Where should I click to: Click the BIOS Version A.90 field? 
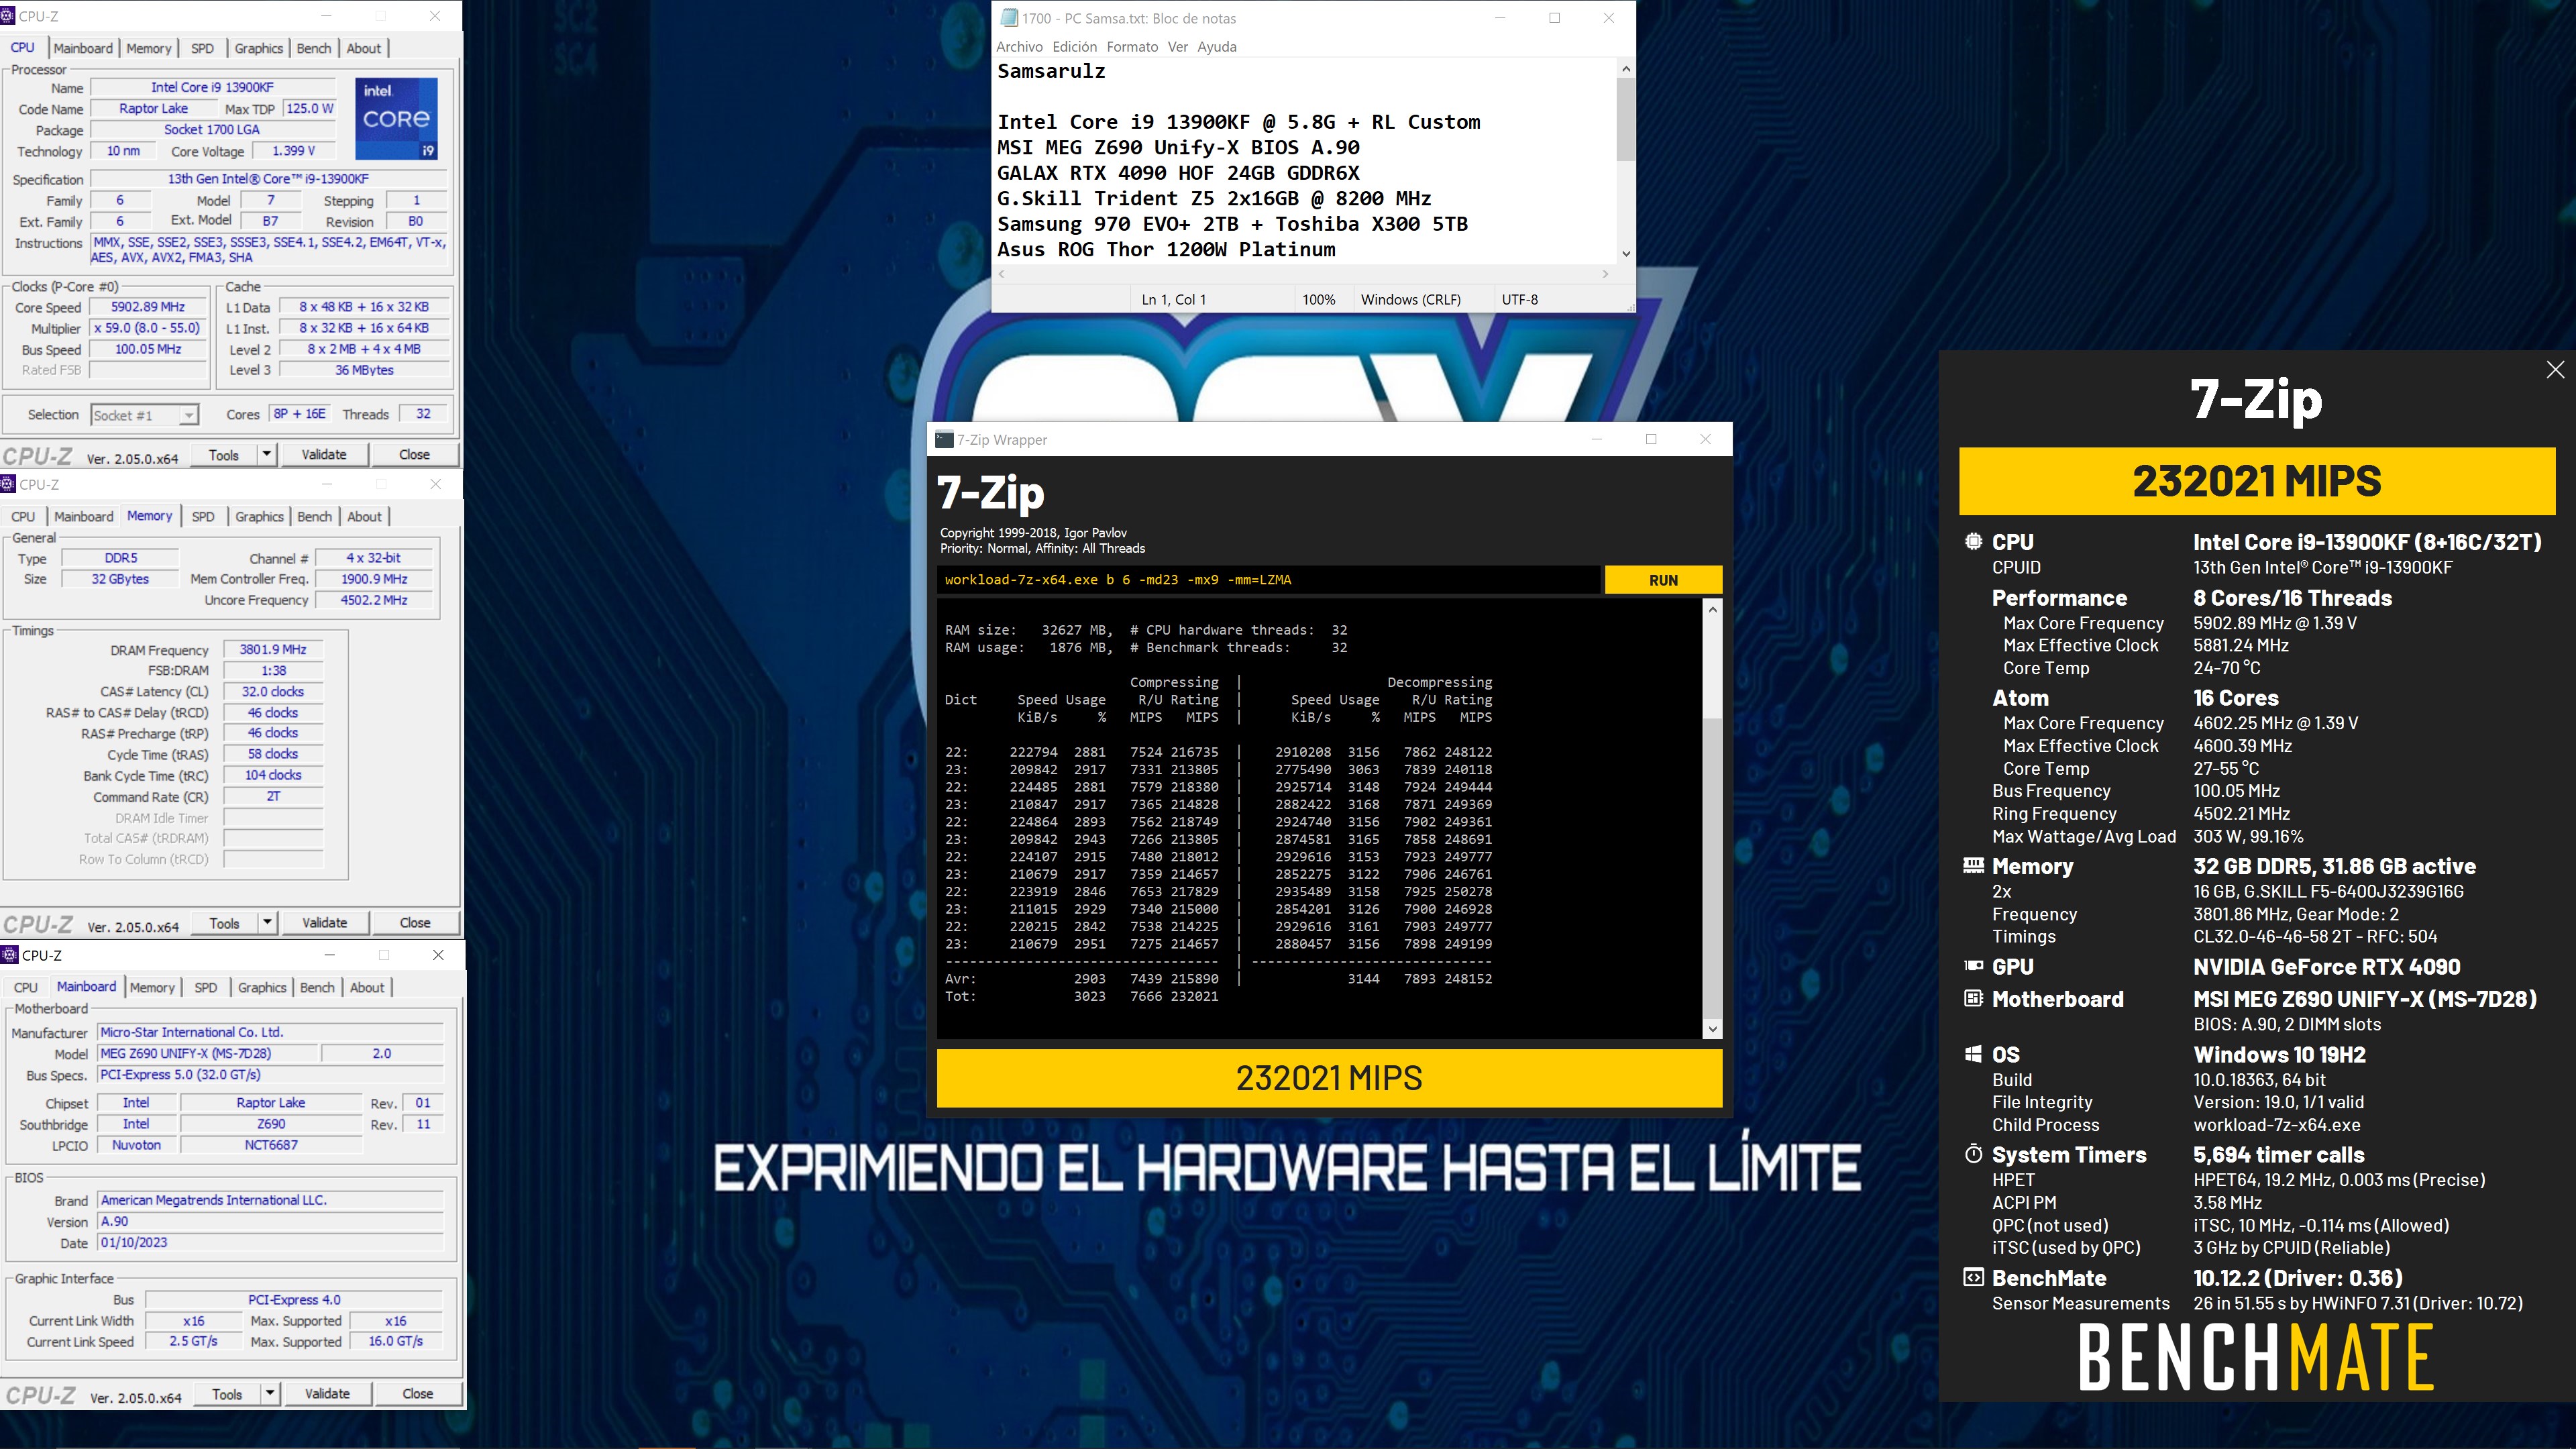[x=270, y=1221]
